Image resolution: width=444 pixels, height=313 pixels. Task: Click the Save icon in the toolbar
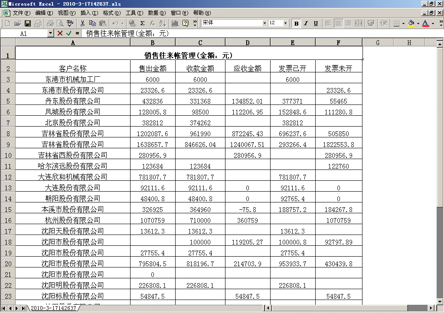pos(27,23)
